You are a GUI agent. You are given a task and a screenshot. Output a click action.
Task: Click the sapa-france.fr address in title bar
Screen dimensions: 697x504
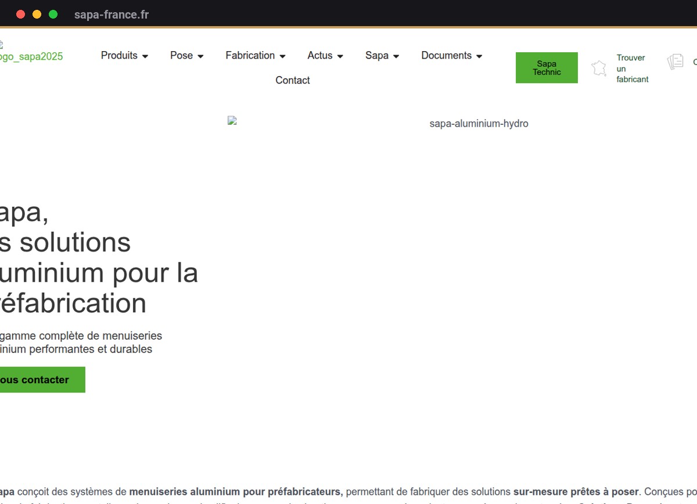pyautogui.click(x=112, y=15)
